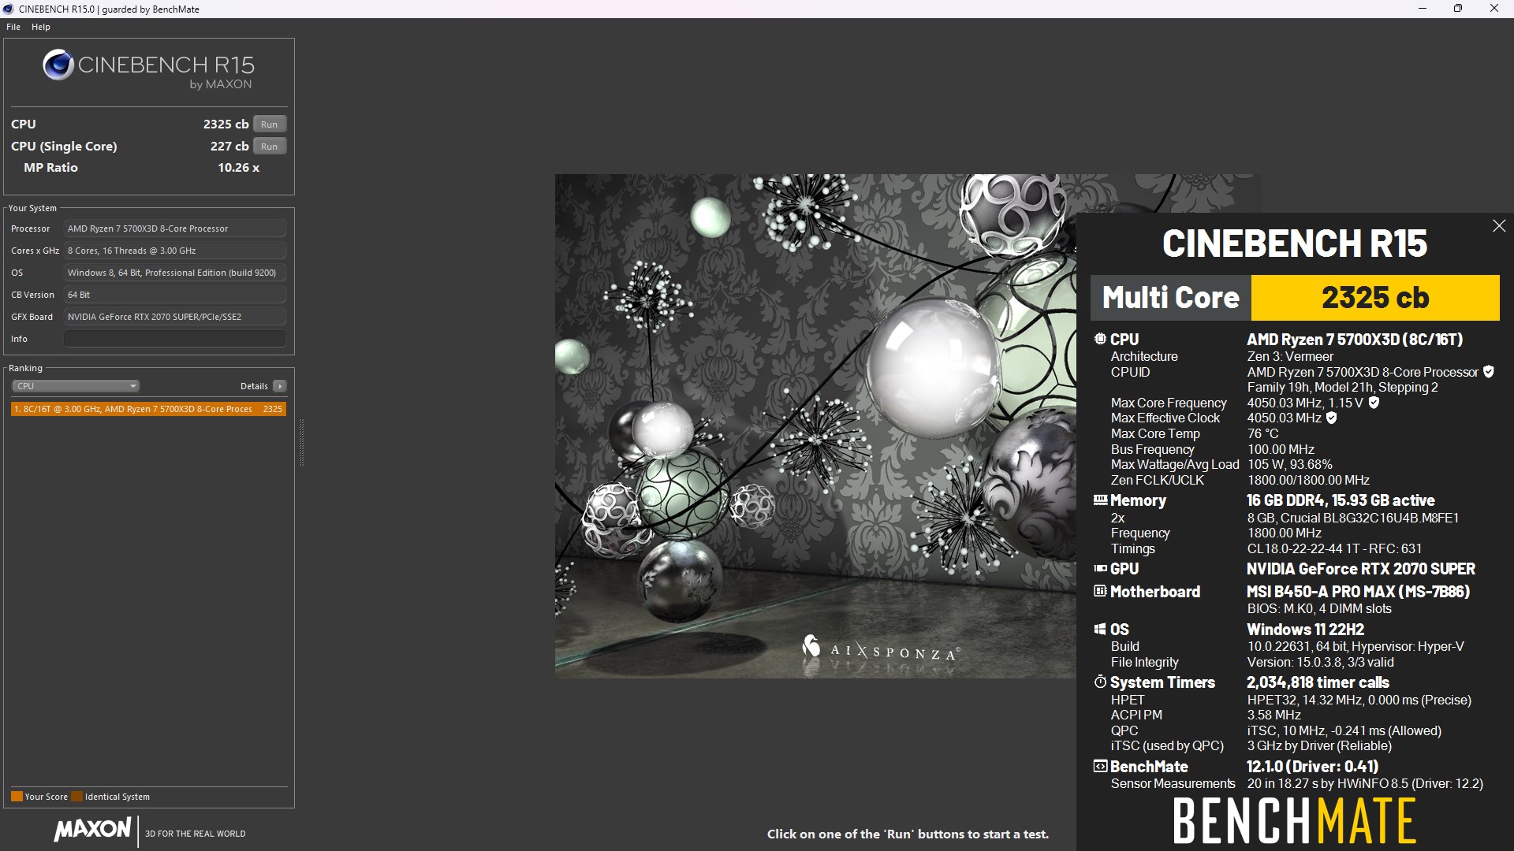Image resolution: width=1514 pixels, height=851 pixels.
Task: Click the timings CL18.0-22-22-44 value
Action: [1334, 548]
